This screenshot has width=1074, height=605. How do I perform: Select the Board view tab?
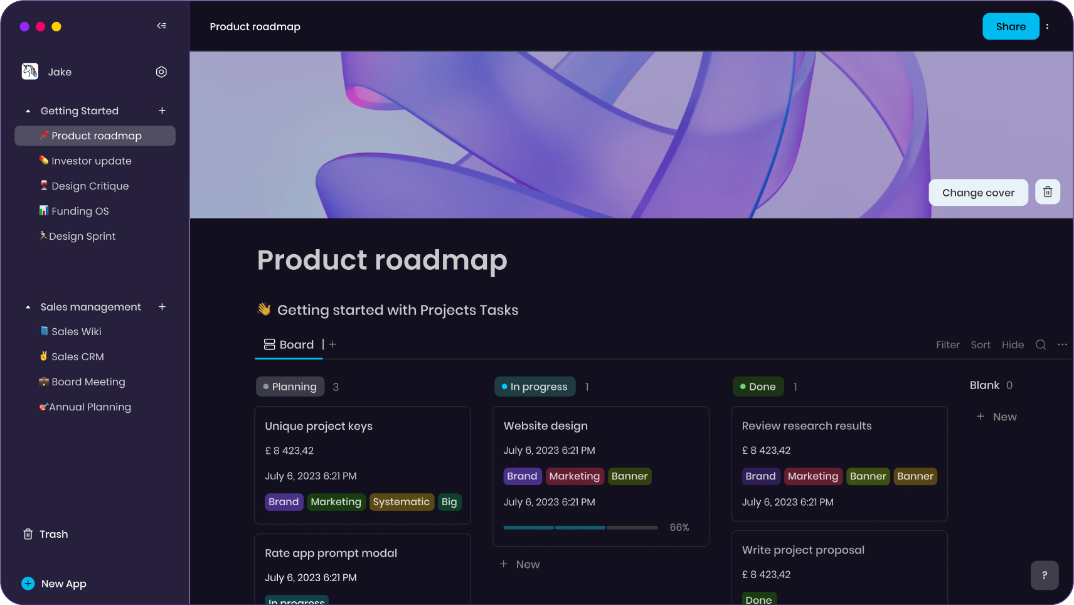(x=289, y=345)
